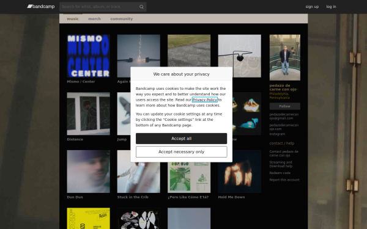Switch to the merch tab
Image resolution: width=367 pixels, height=229 pixels.
click(94, 19)
